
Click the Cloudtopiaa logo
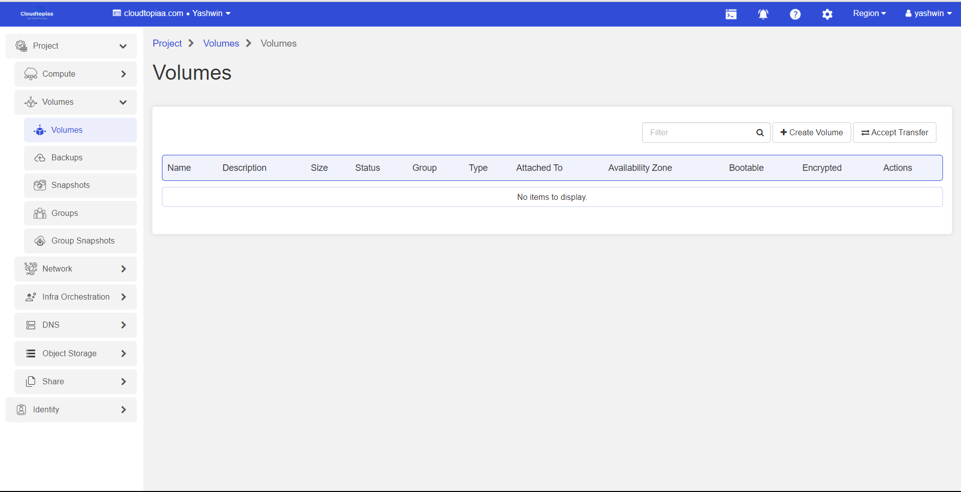click(37, 14)
